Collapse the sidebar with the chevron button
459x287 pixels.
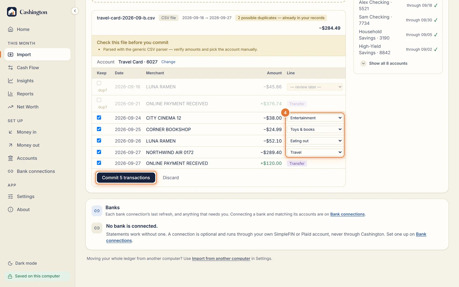(75, 11)
